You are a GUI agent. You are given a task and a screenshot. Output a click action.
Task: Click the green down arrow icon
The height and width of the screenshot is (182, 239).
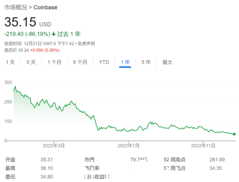(53, 34)
